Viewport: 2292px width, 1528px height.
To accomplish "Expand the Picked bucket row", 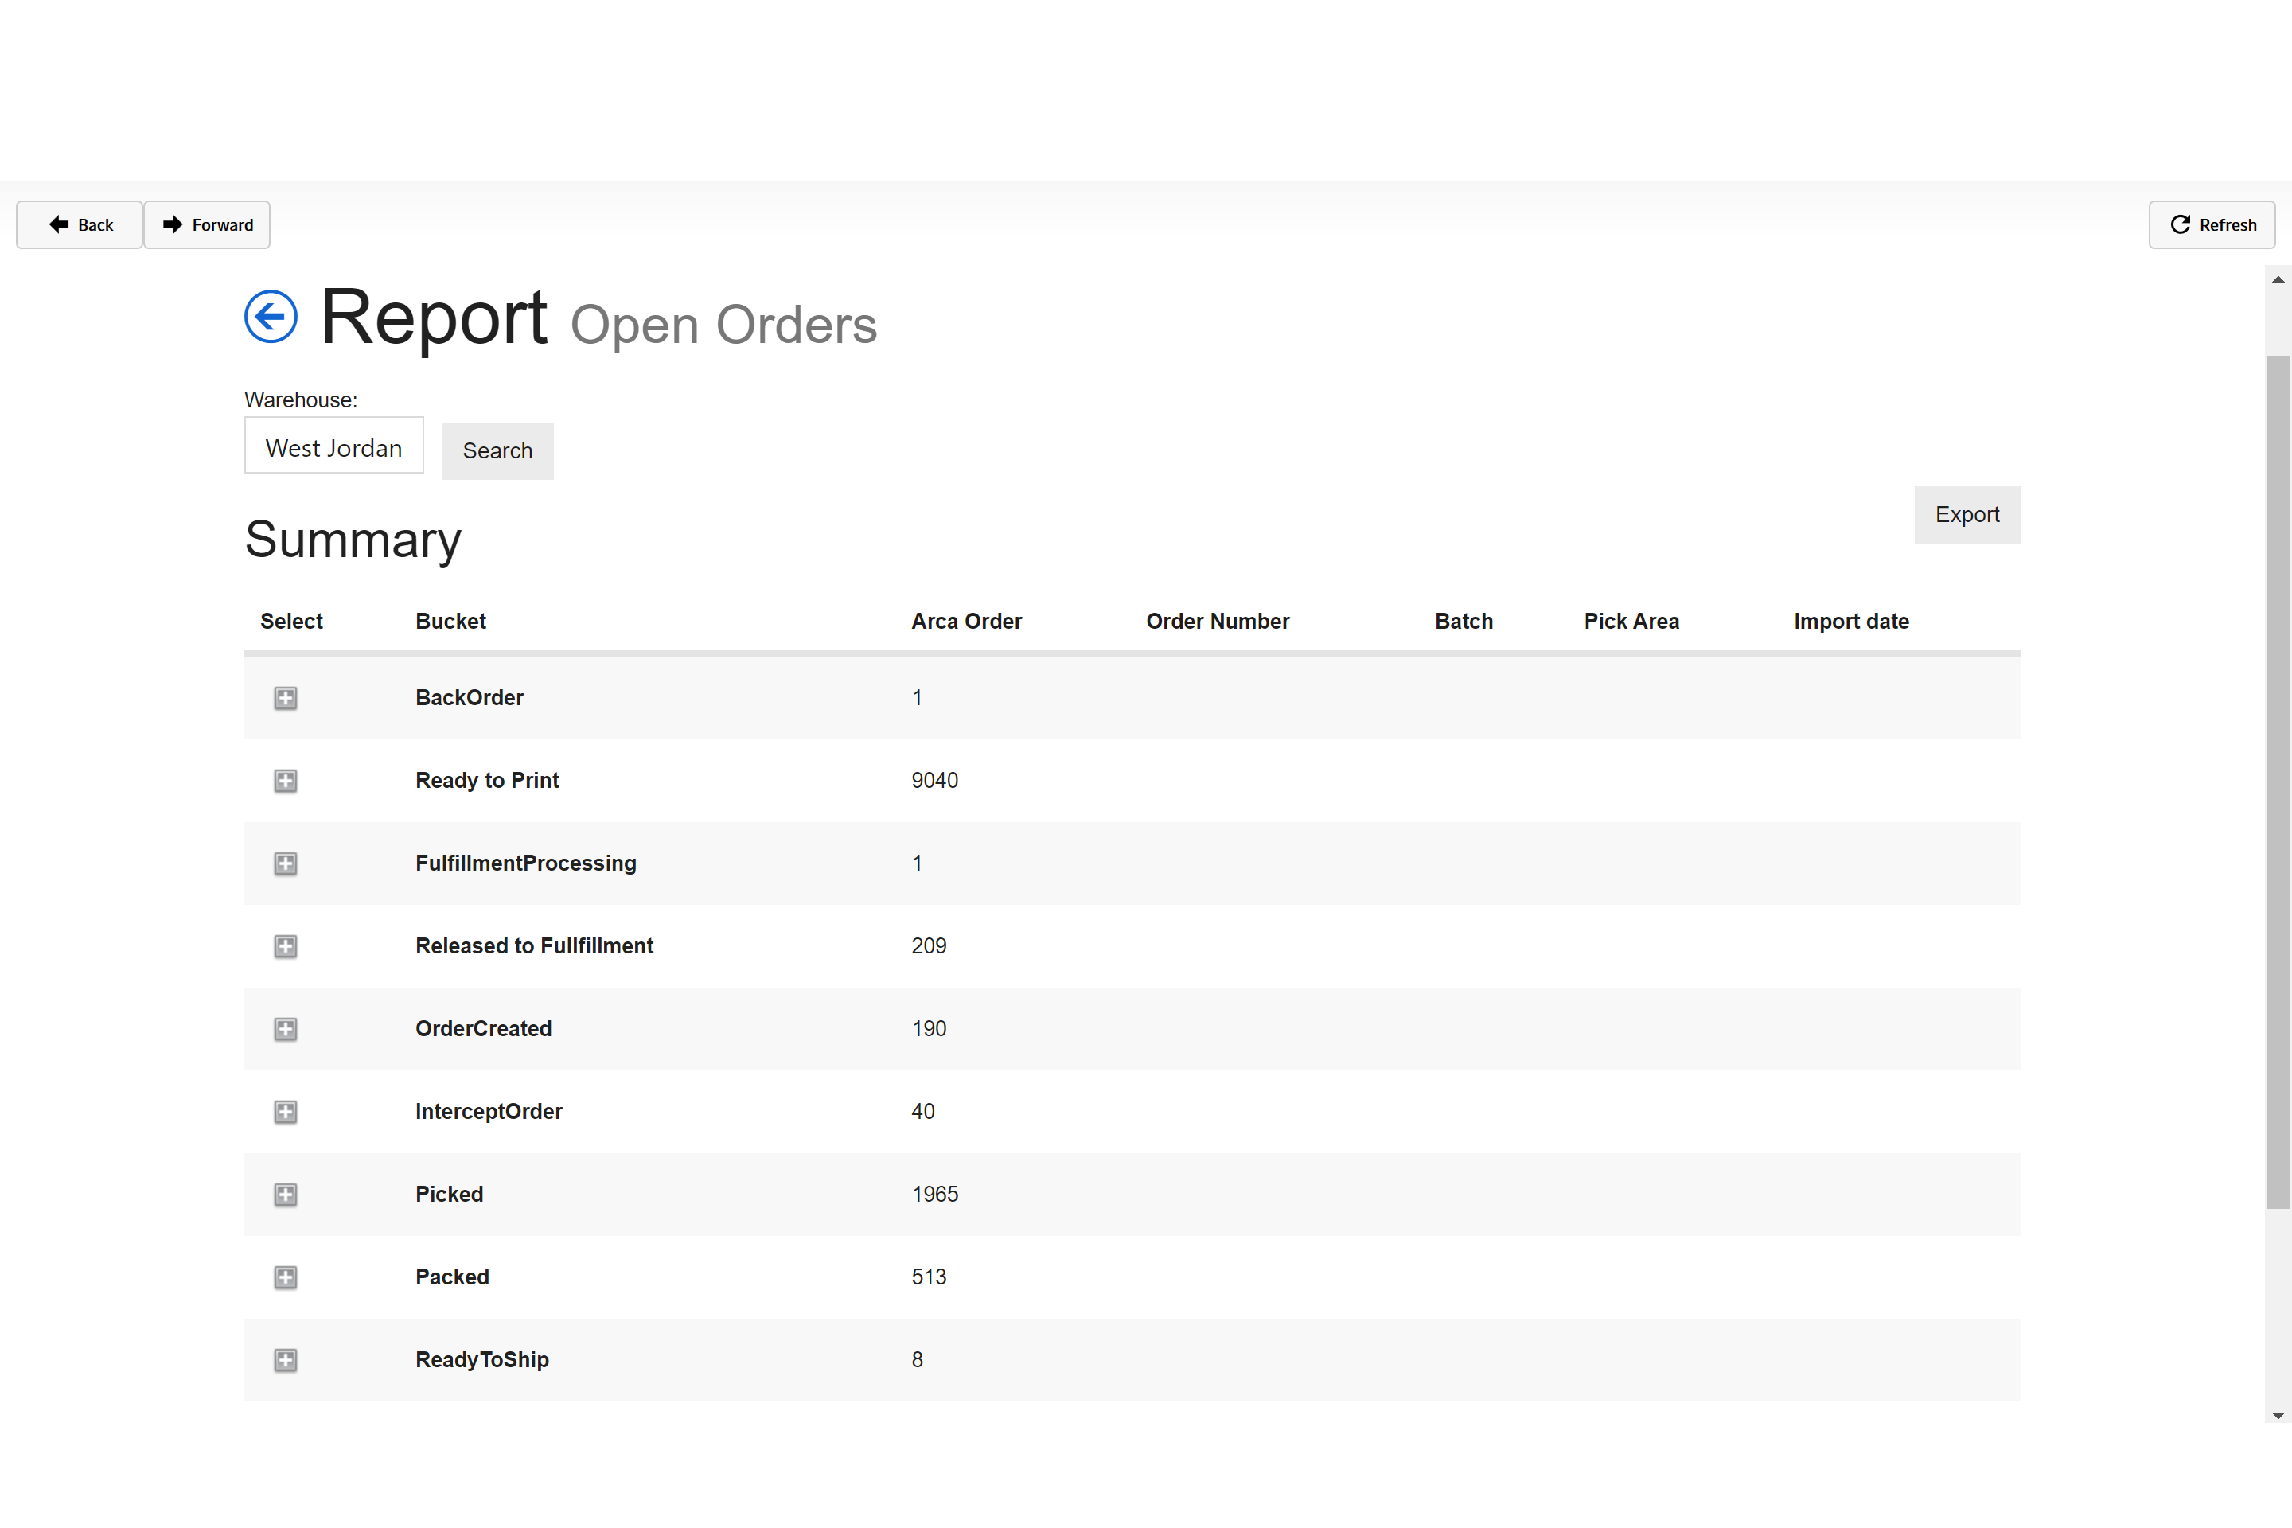I will coord(286,1195).
